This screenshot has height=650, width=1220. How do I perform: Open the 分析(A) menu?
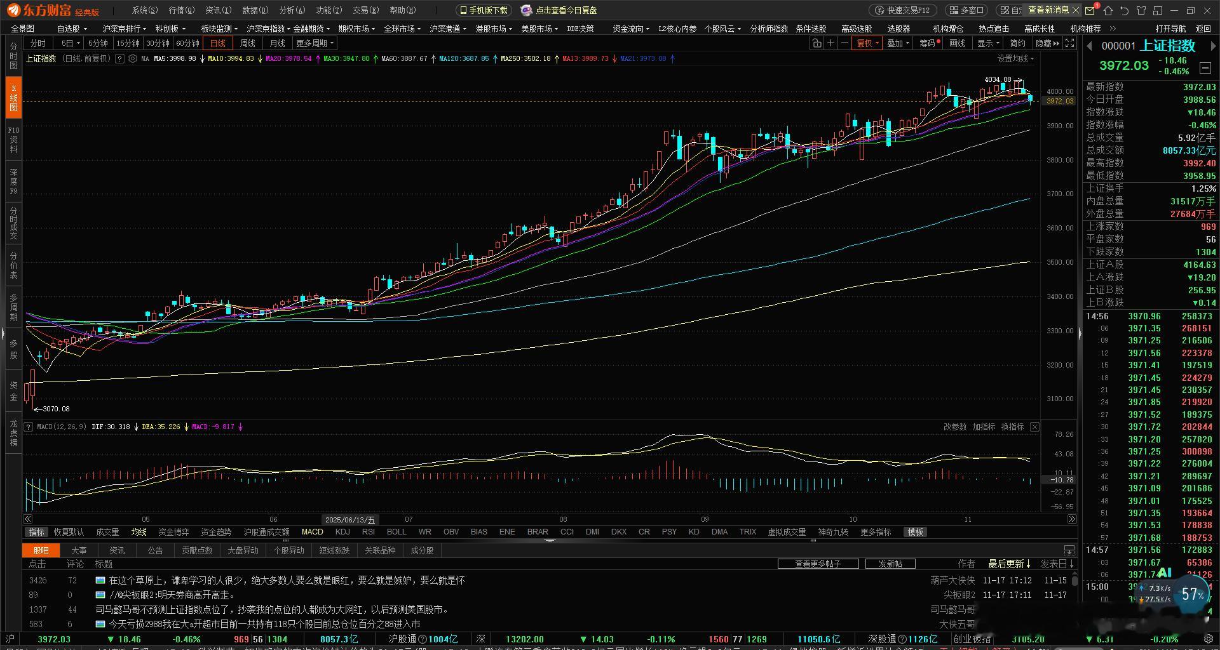click(x=292, y=10)
